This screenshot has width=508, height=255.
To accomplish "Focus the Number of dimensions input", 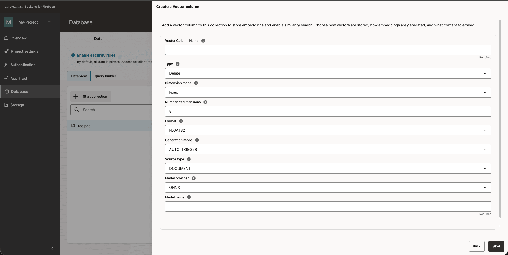I will [328, 111].
